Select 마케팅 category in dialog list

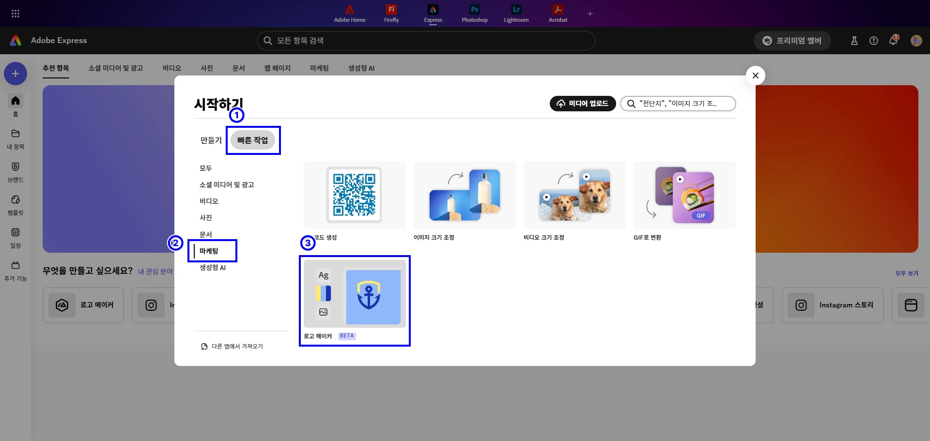(x=209, y=251)
